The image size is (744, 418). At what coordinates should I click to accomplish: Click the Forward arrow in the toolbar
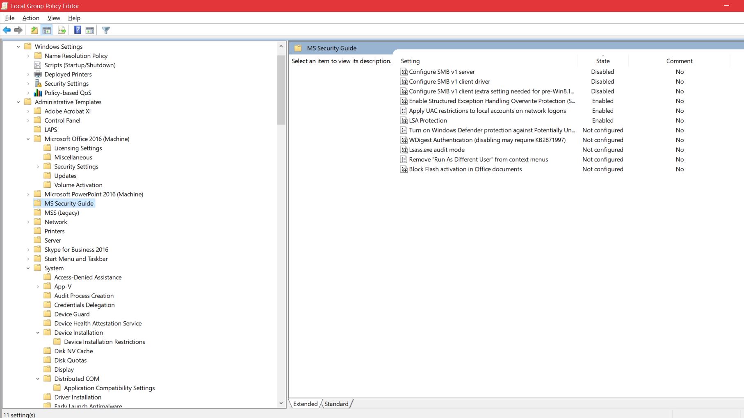[x=18, y=30]
